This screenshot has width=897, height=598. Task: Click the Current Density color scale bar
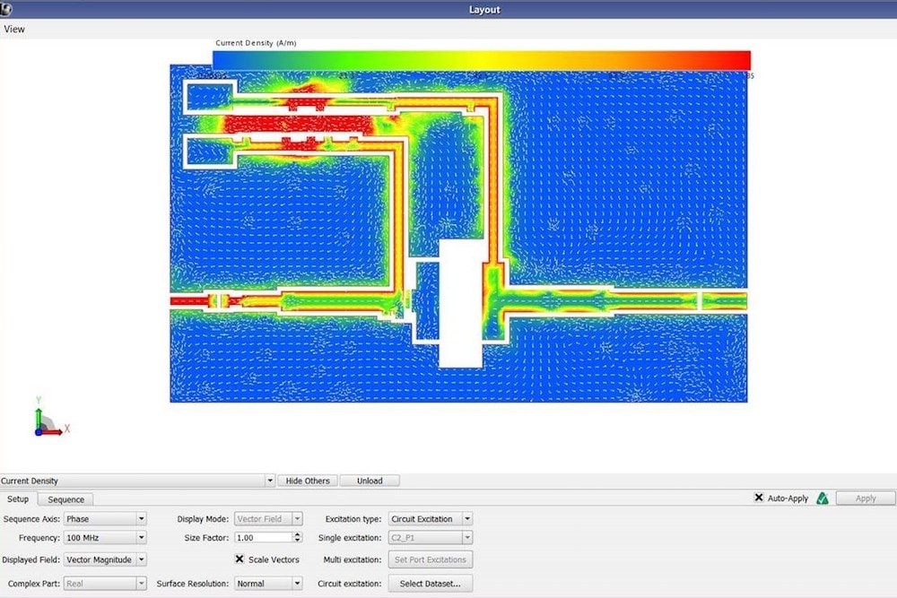pos(482,56)
